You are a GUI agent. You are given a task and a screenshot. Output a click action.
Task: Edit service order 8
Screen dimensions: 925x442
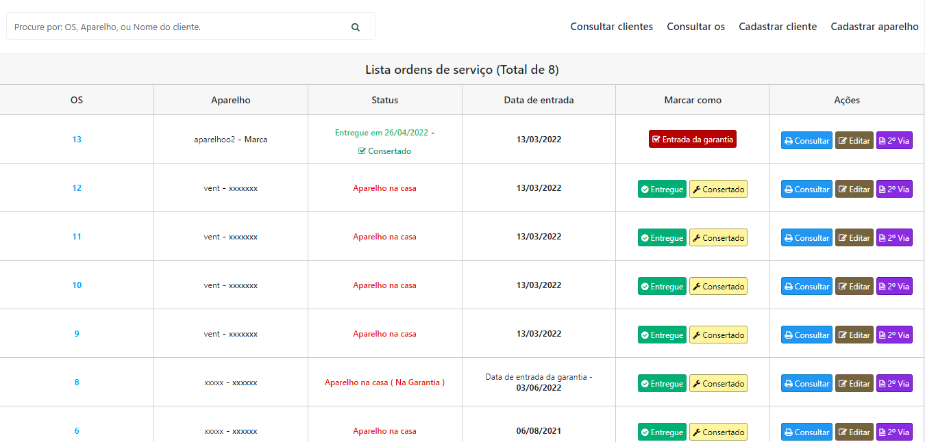[x=854, y=384]
